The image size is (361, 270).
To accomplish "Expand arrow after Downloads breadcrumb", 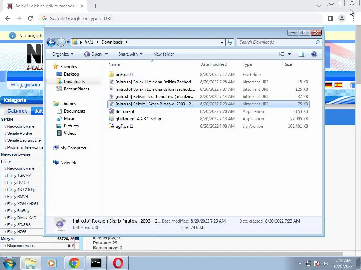I will [x=127, y=42].
